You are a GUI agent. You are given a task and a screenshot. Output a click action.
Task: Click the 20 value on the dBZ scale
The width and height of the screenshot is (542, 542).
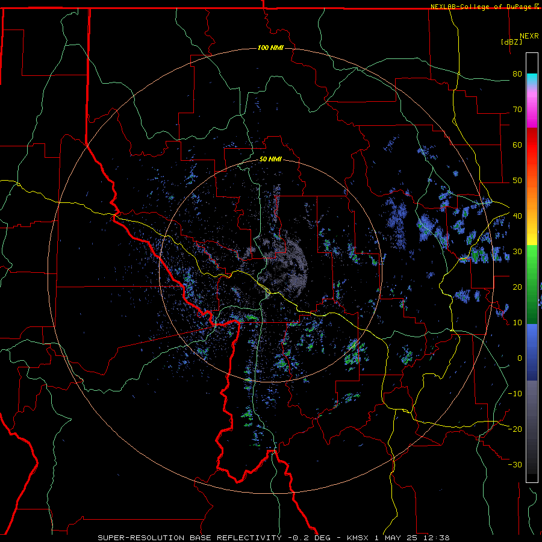(x=517, y=287)
